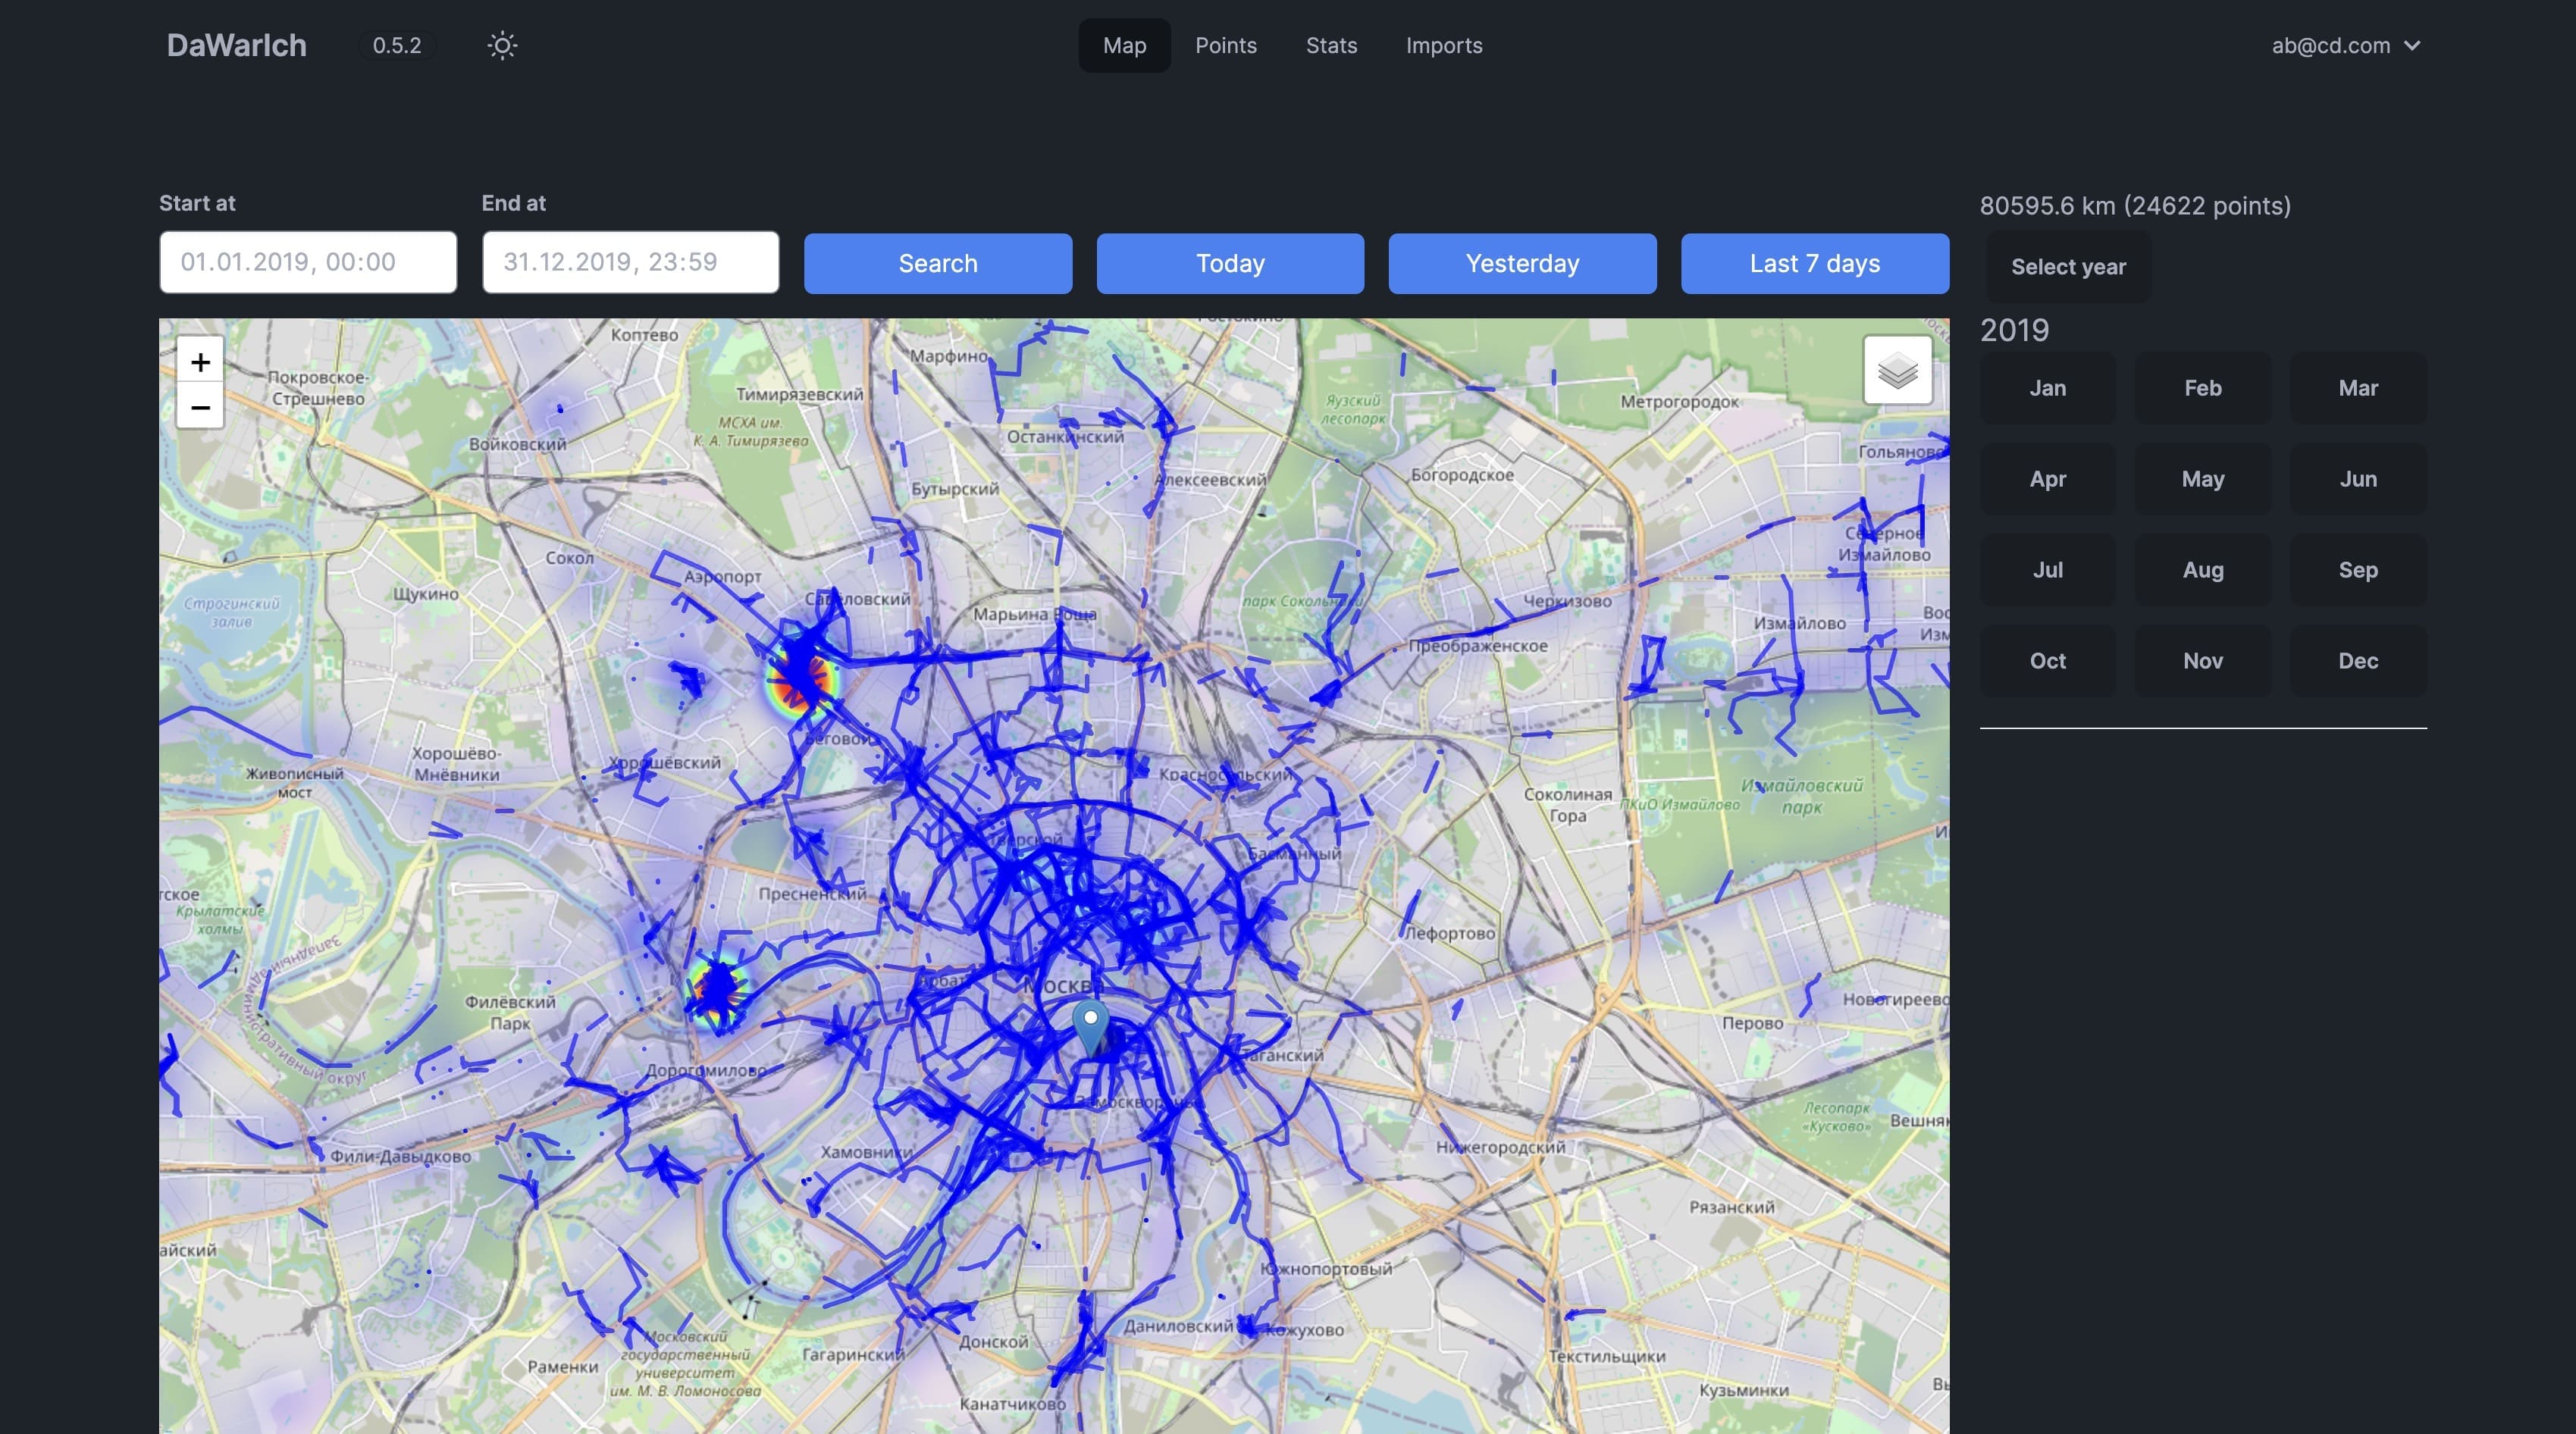Open the map layers control
This screenshot has height=1434, width=2576.
click(x=1897, y=371)
